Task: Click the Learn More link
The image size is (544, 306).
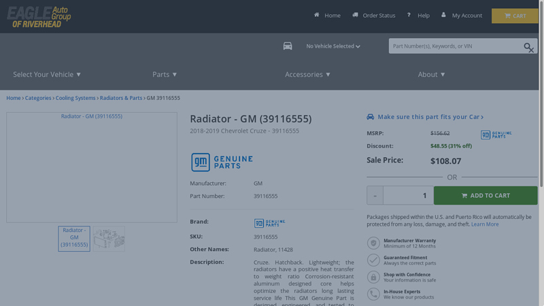Action: [485, 224]
